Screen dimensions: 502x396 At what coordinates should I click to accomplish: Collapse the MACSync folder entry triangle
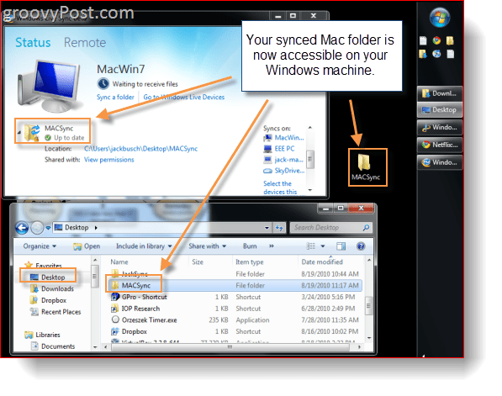click(x=19, y=132)
